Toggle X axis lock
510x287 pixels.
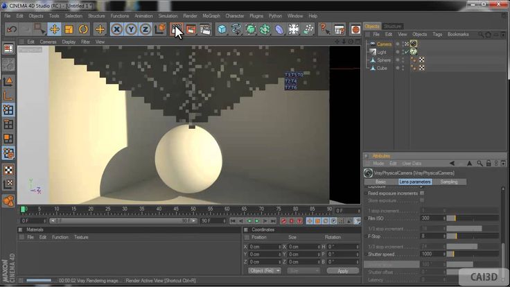tap(116, 29)
